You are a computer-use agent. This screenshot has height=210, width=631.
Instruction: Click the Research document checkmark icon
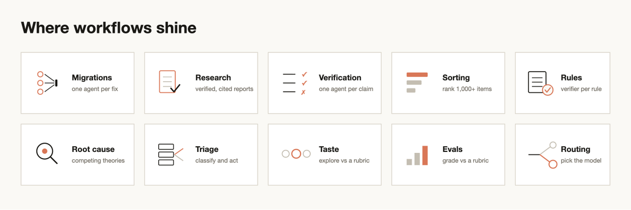pyautogui.click(x=170, y=82)
